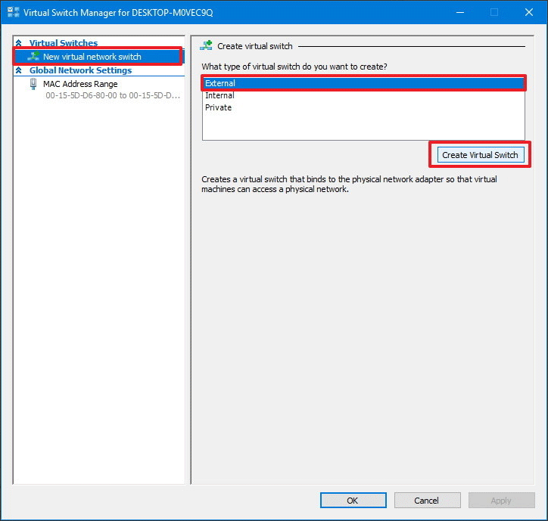Click the Global Network Settings heading

[x=81, y=70]
